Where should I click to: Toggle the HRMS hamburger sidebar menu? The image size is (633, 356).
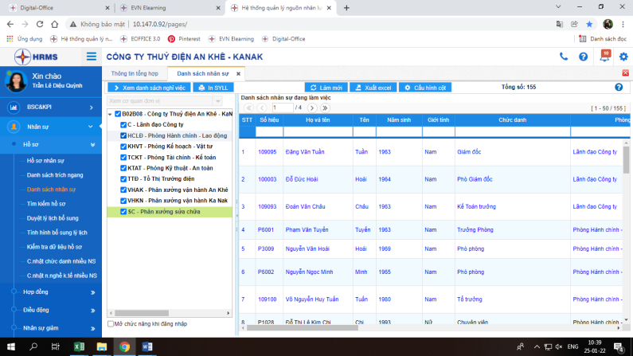(x=92, y=57)
